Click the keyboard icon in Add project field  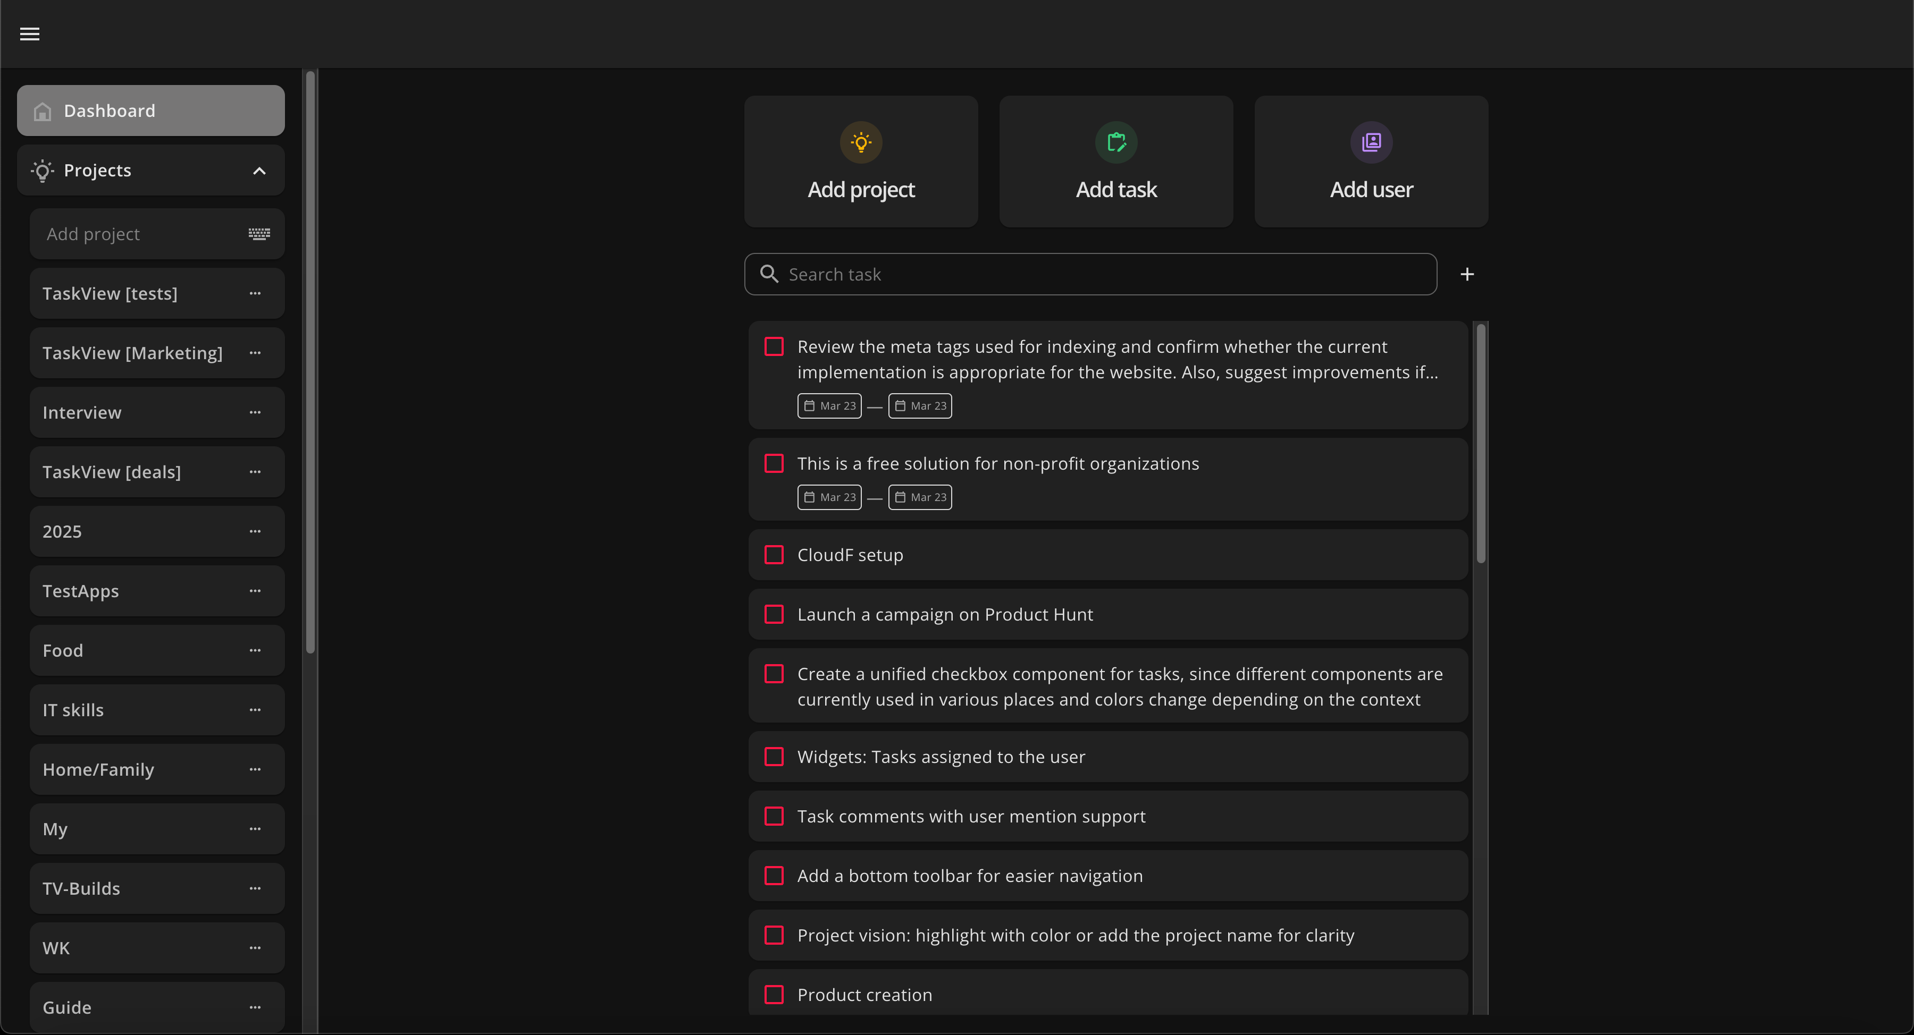tap(258, 234)
